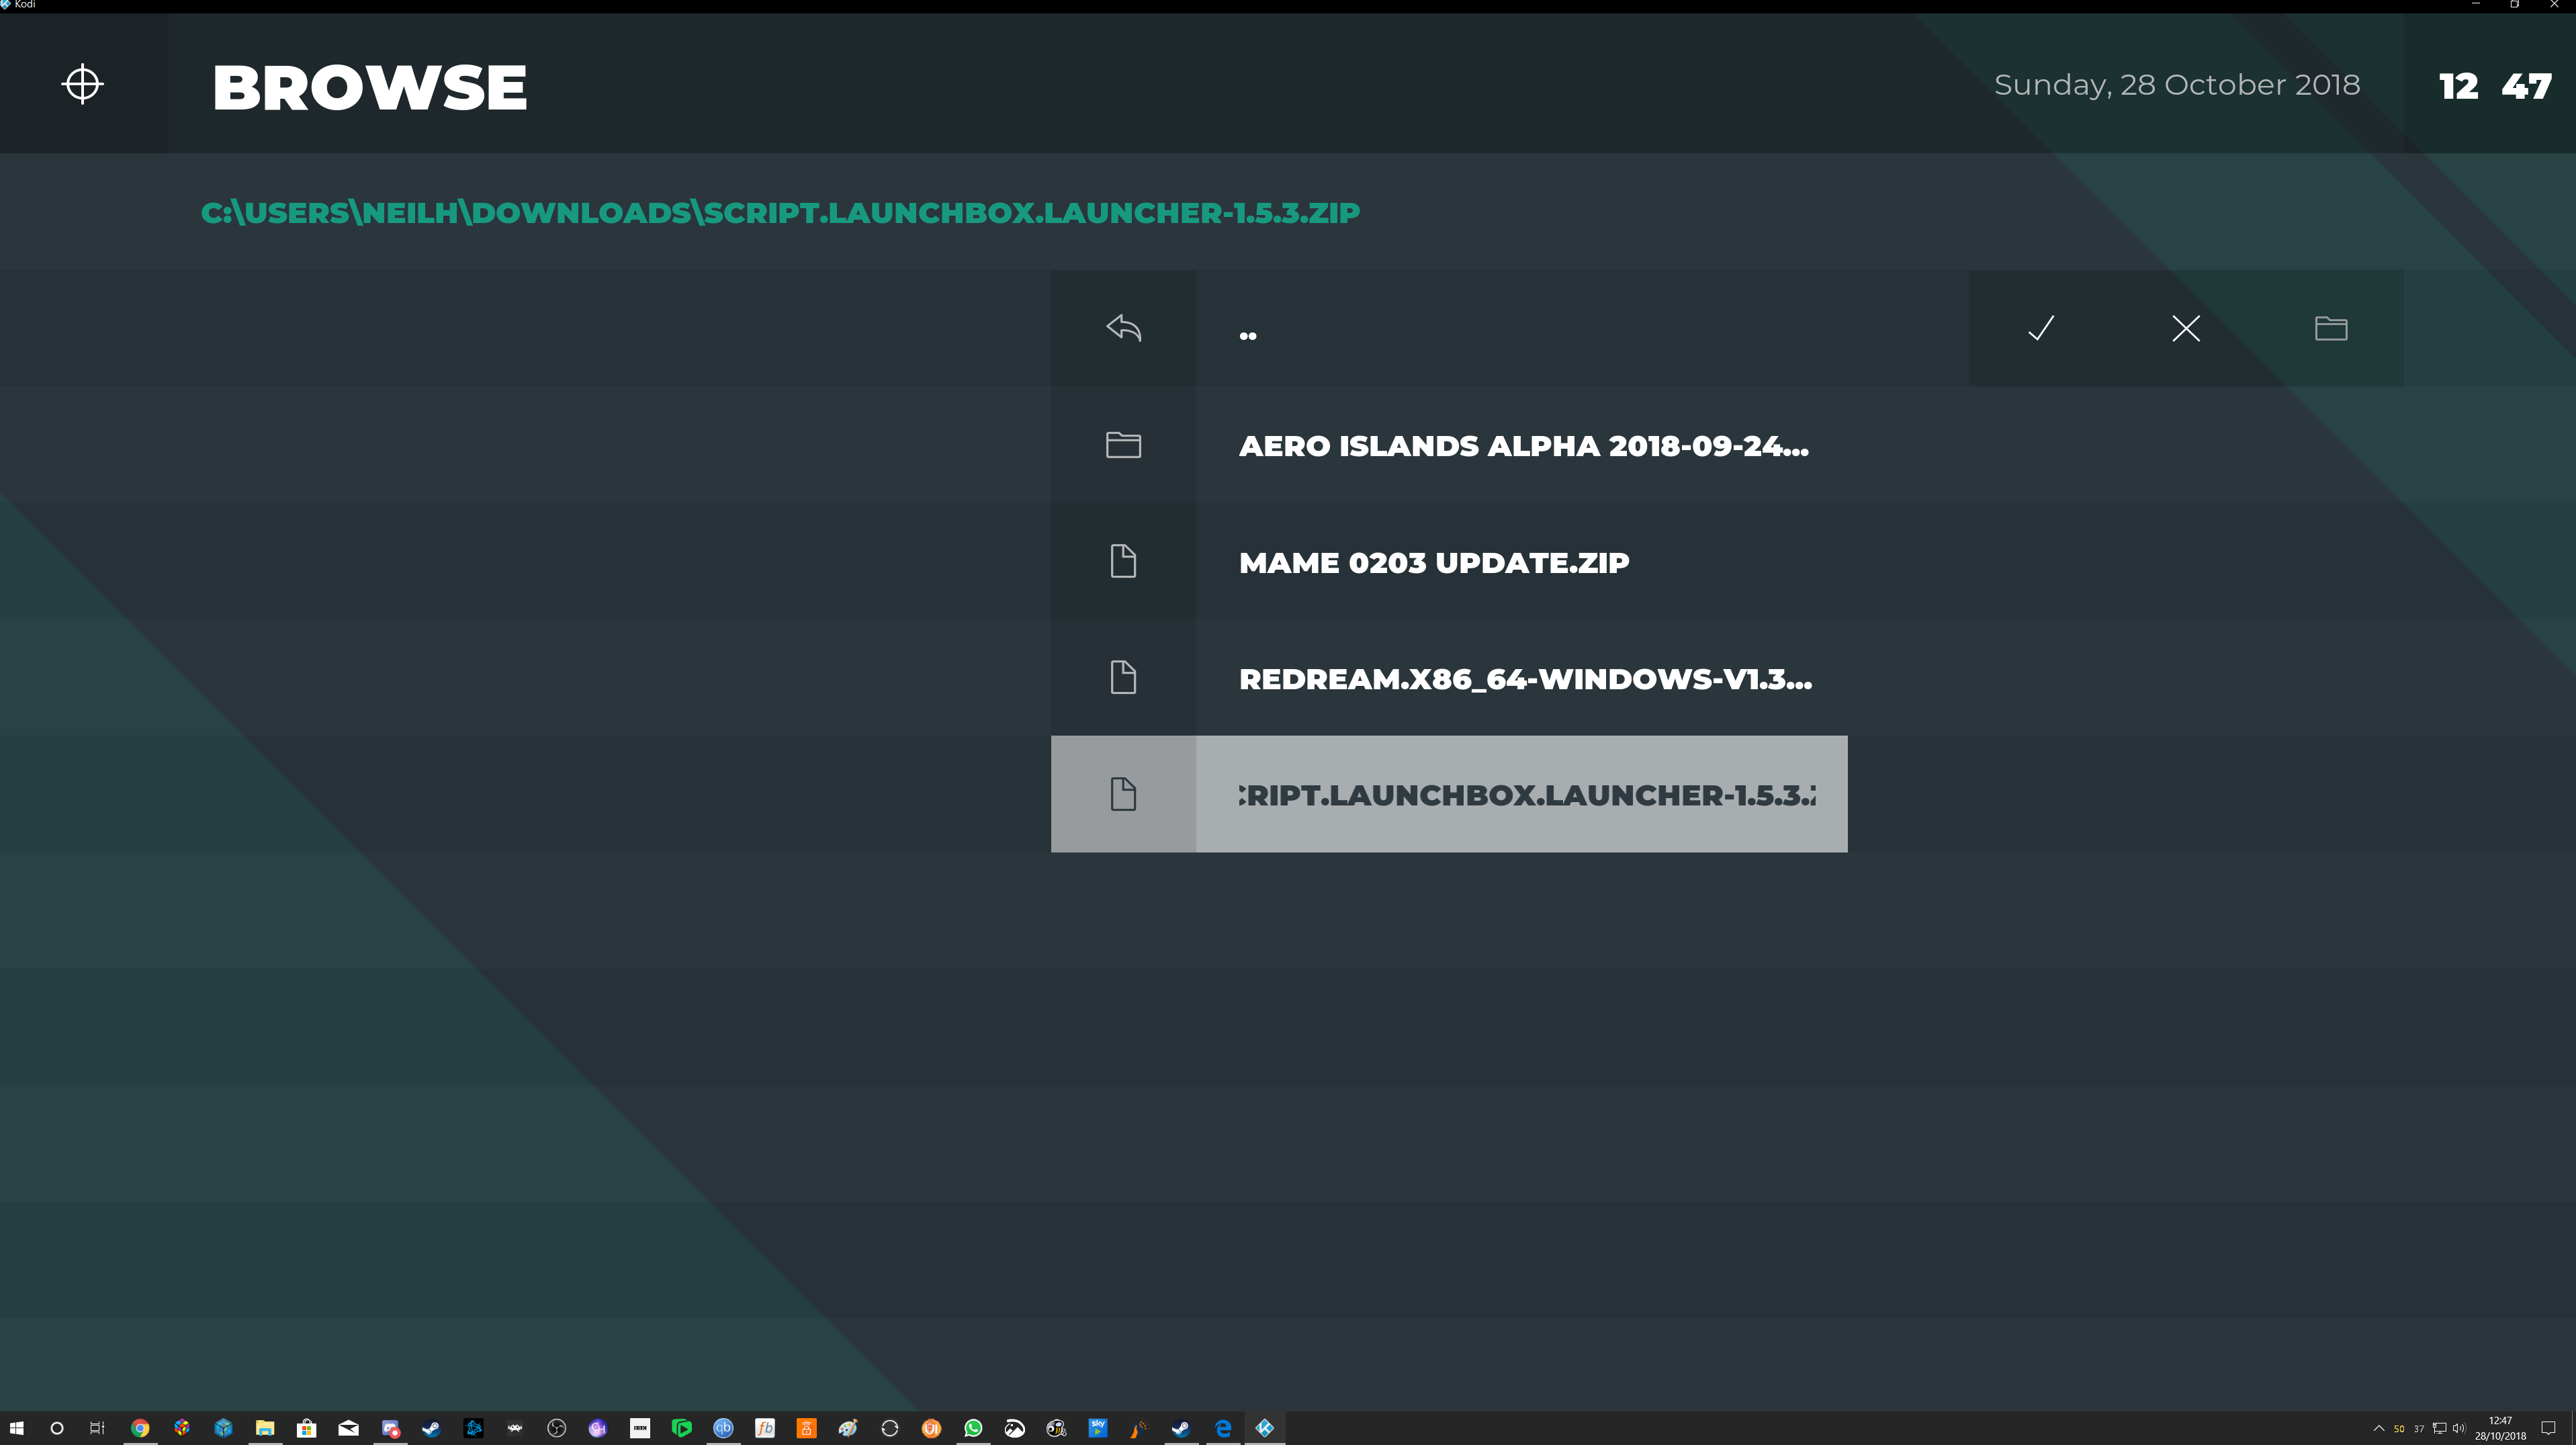Click file icon of MAME 0203 Update.zip
The width and height of the screenshot is (2576, 1445).
(x=1123, y=561)
